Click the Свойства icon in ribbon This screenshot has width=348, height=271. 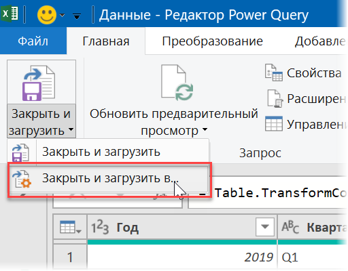(x=274, y=72)
